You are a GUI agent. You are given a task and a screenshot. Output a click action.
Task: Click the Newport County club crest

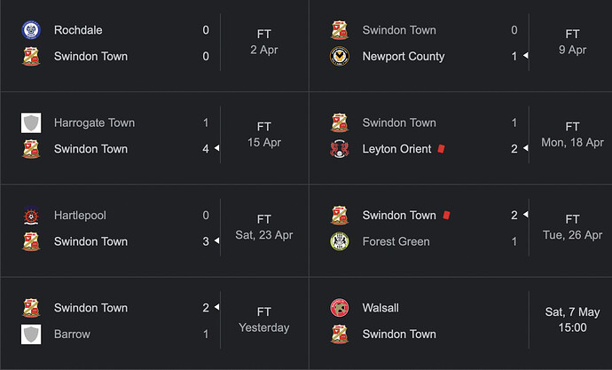tap(339, 56)
